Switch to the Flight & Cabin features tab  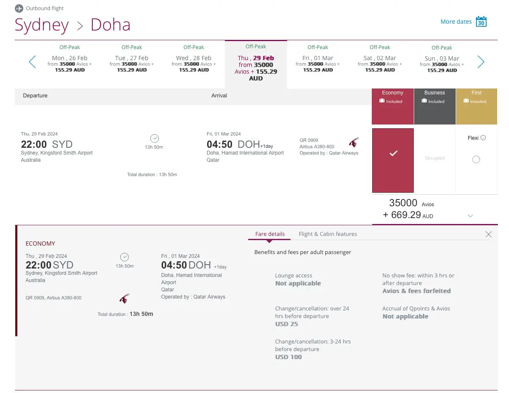point(328,234)
